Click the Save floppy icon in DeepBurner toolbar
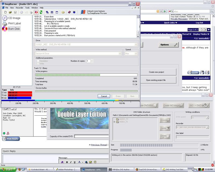 tap(15, 12)
